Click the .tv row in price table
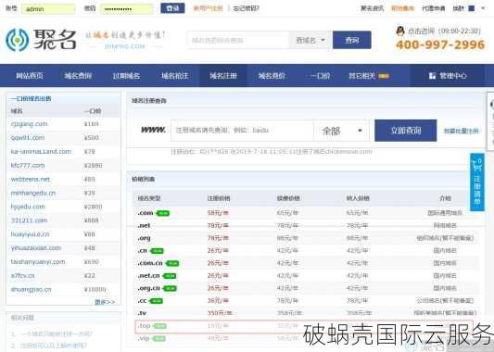Screen dimensions: 494x352 306,313
